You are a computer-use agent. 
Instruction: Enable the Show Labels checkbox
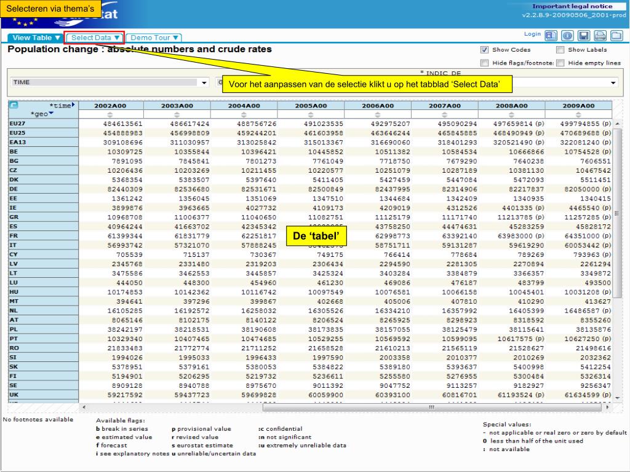560,50
